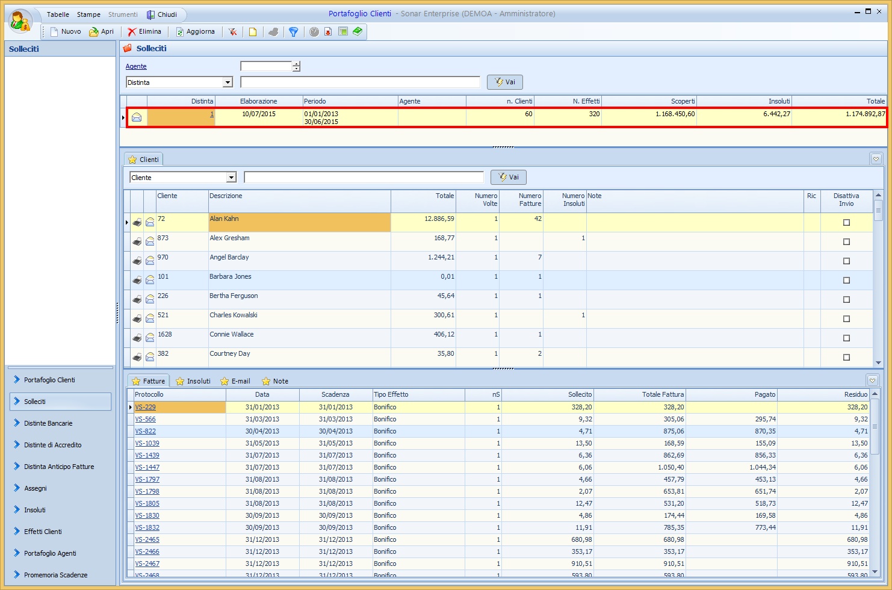Screen dimensions: 892x590
Task: Click the envelope icon for Barbara Jones
Action: 150,281
